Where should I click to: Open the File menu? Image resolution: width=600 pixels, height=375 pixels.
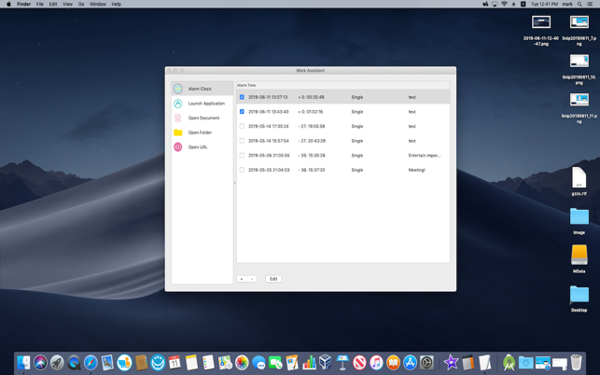coord(39,4)
